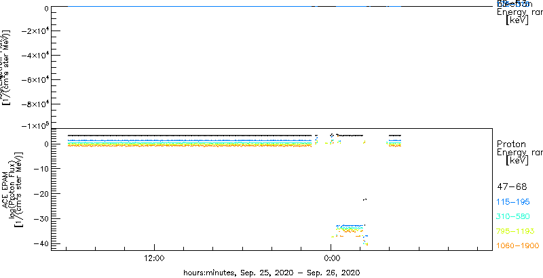The width and height of the screenshot is (543, 278).
Task: Click the -10 tick label on the proton flux axis
Action: point(40,169)
